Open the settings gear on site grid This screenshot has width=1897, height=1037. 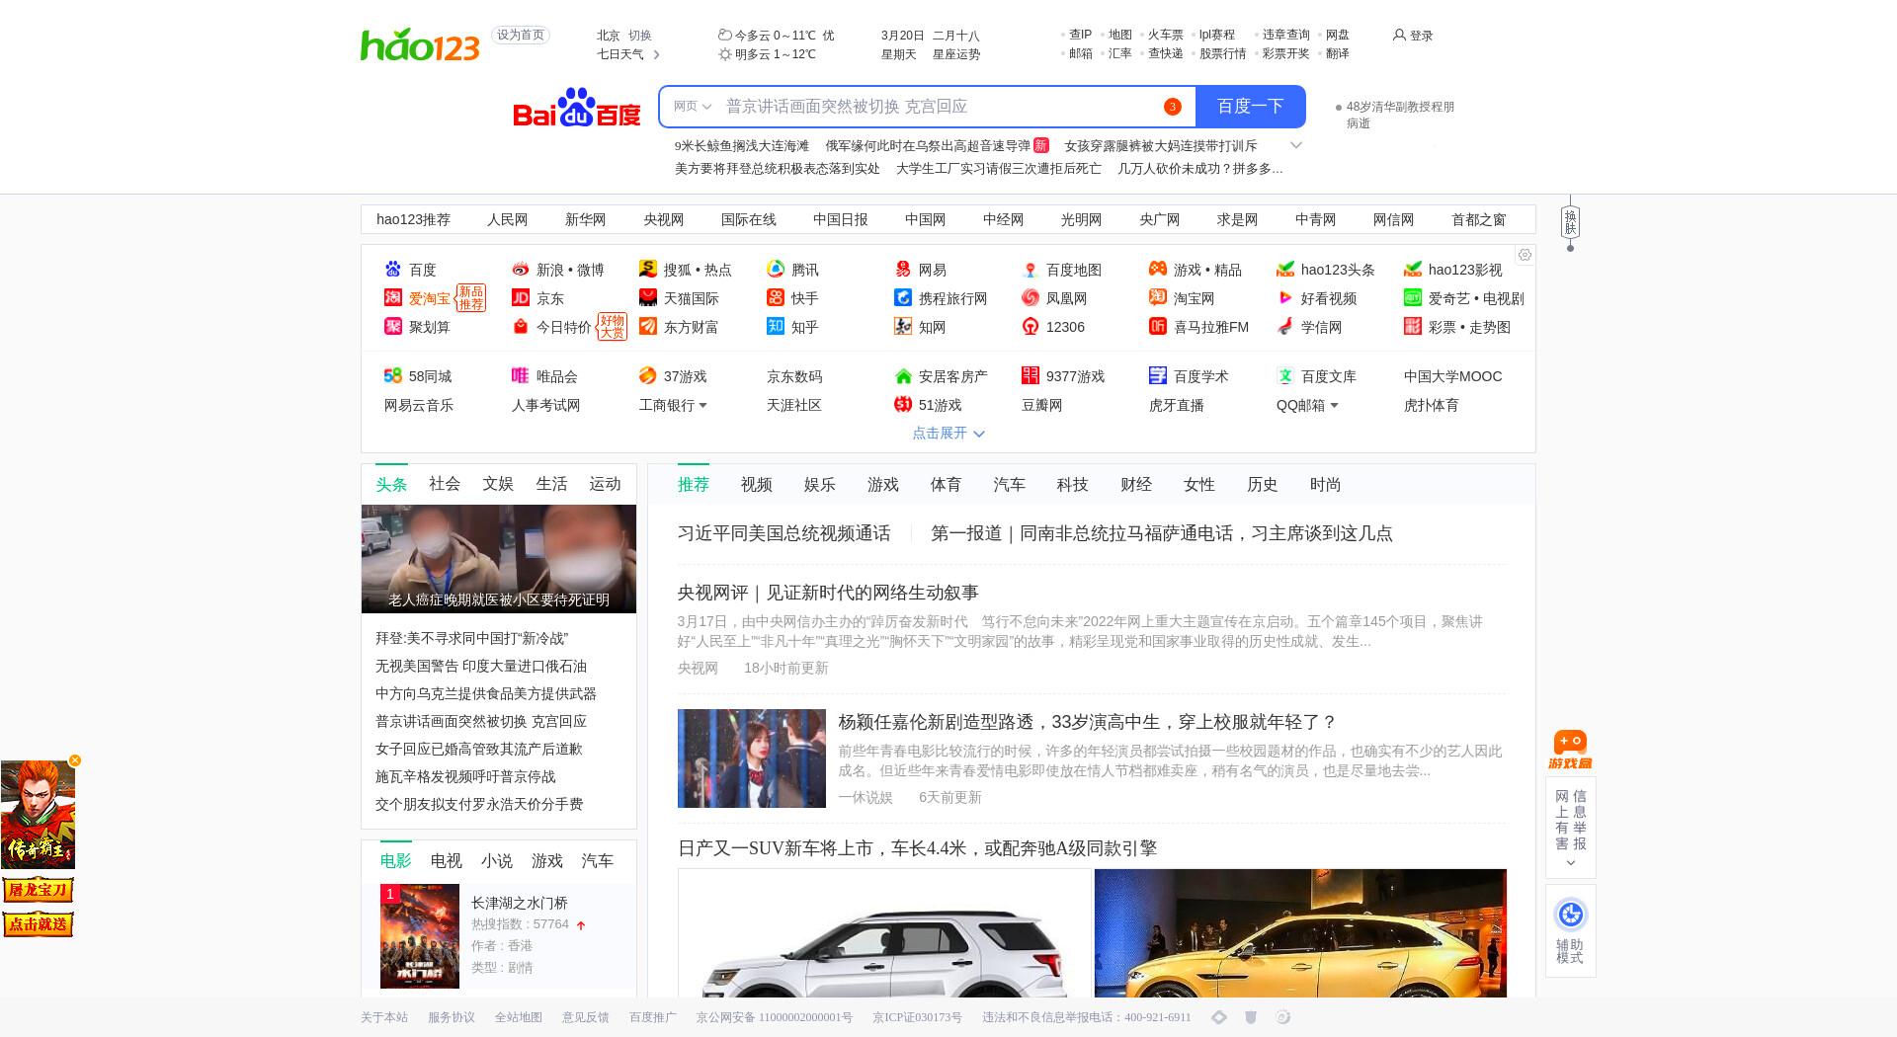point(1525,255)
